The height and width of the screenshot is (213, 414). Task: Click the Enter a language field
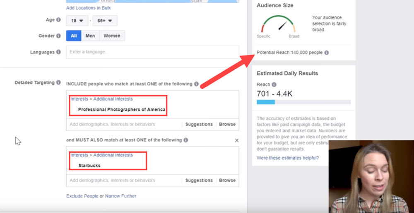tap(153, 52)
